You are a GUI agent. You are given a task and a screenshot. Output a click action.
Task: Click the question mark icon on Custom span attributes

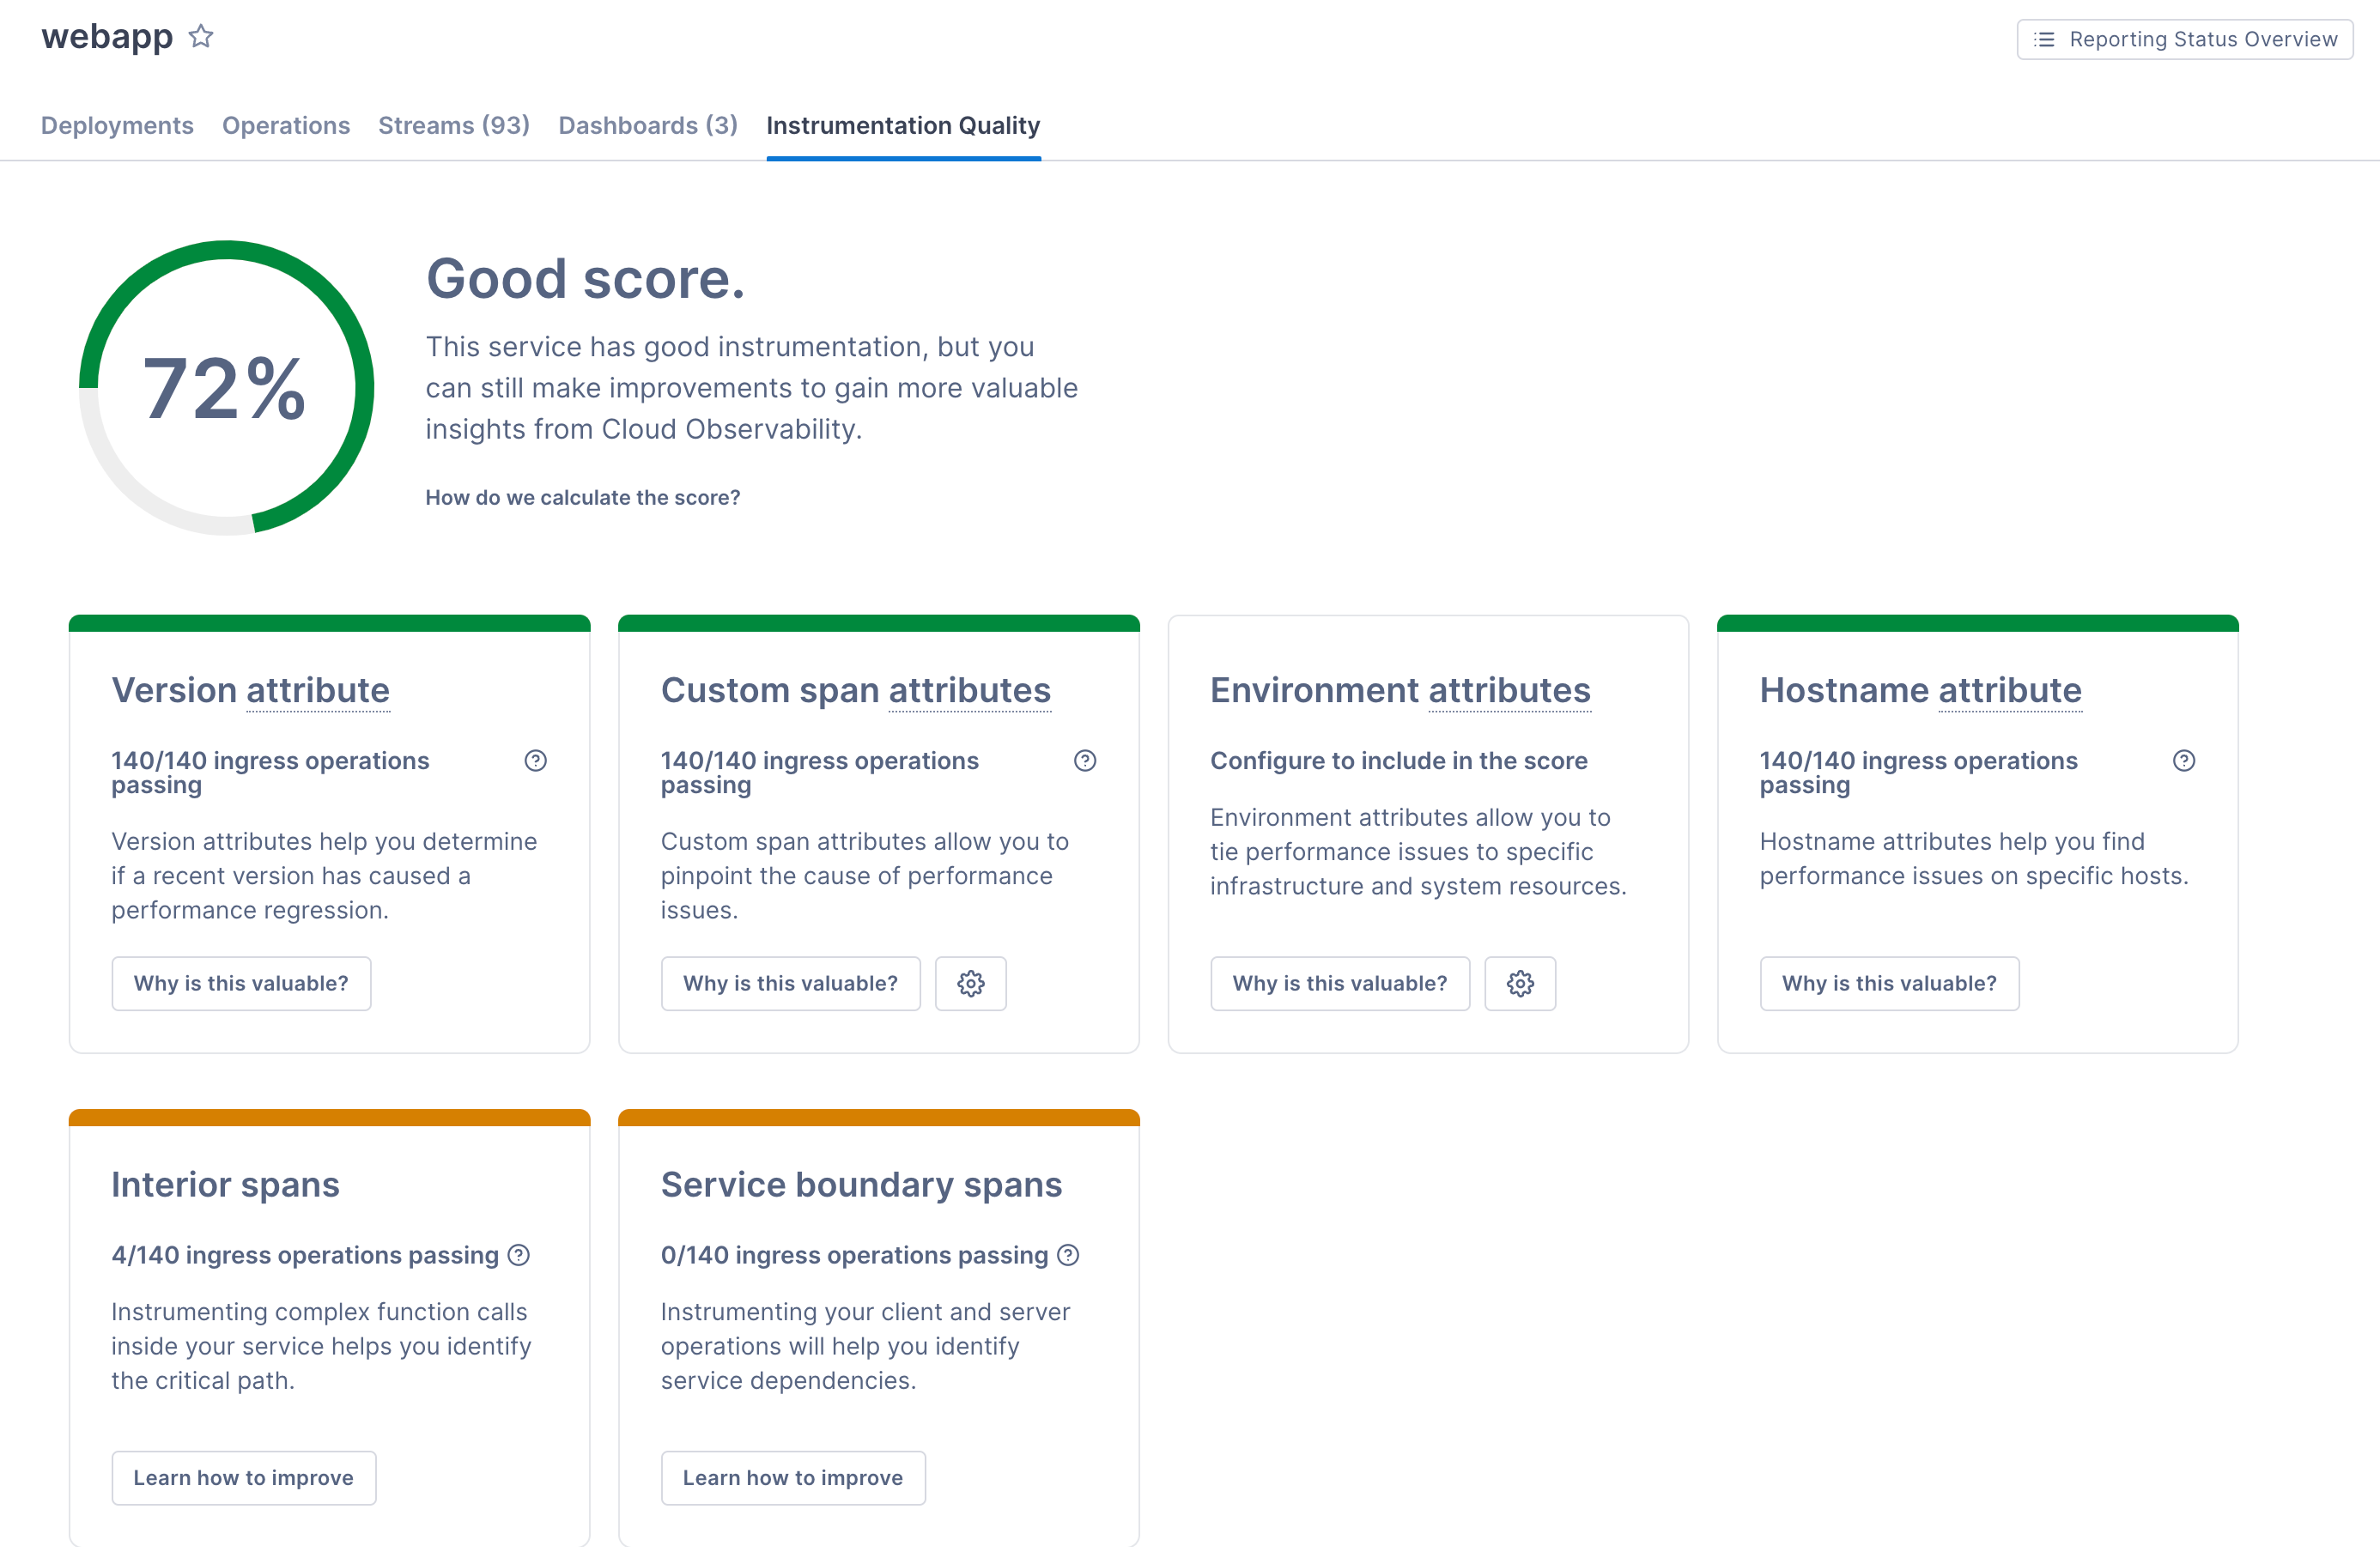coord(1084,761)
